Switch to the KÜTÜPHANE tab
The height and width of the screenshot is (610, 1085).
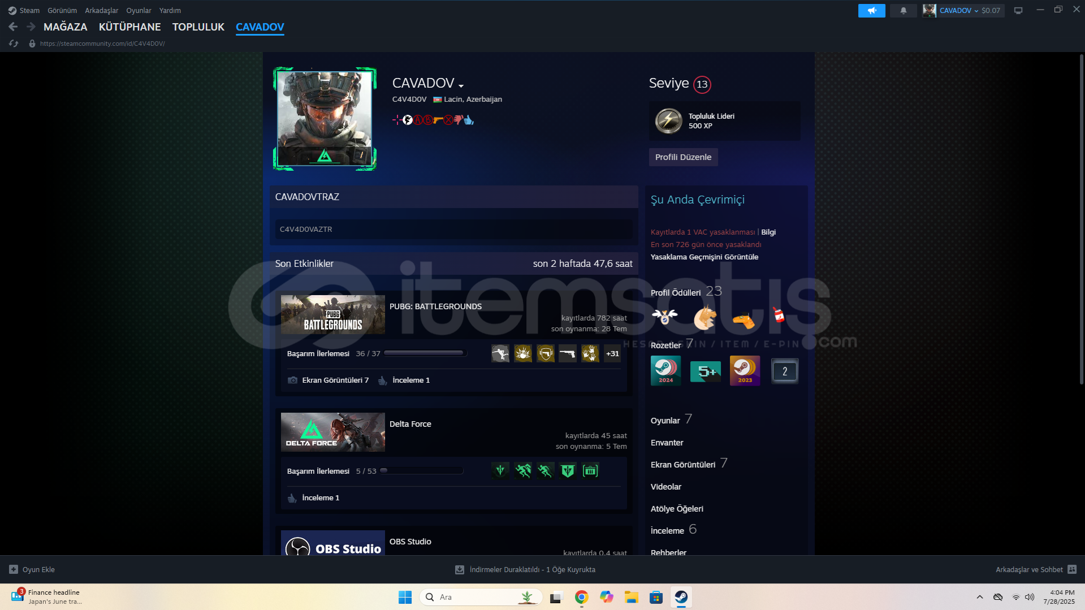coord(130,27)
